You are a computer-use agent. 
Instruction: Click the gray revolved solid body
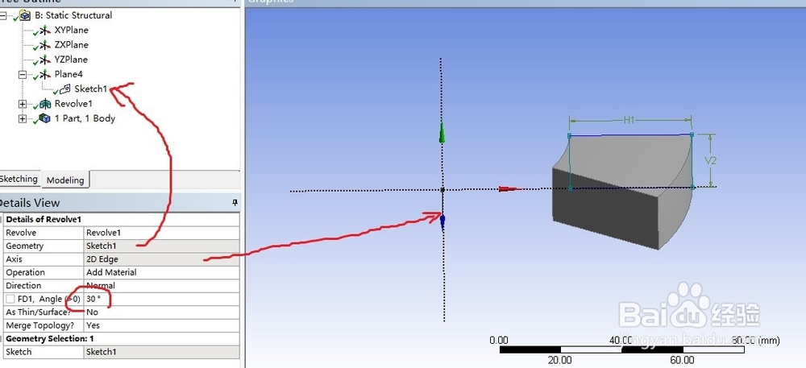click(622, 192)
